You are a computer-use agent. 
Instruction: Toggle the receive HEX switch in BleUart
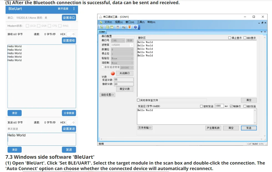71,34
